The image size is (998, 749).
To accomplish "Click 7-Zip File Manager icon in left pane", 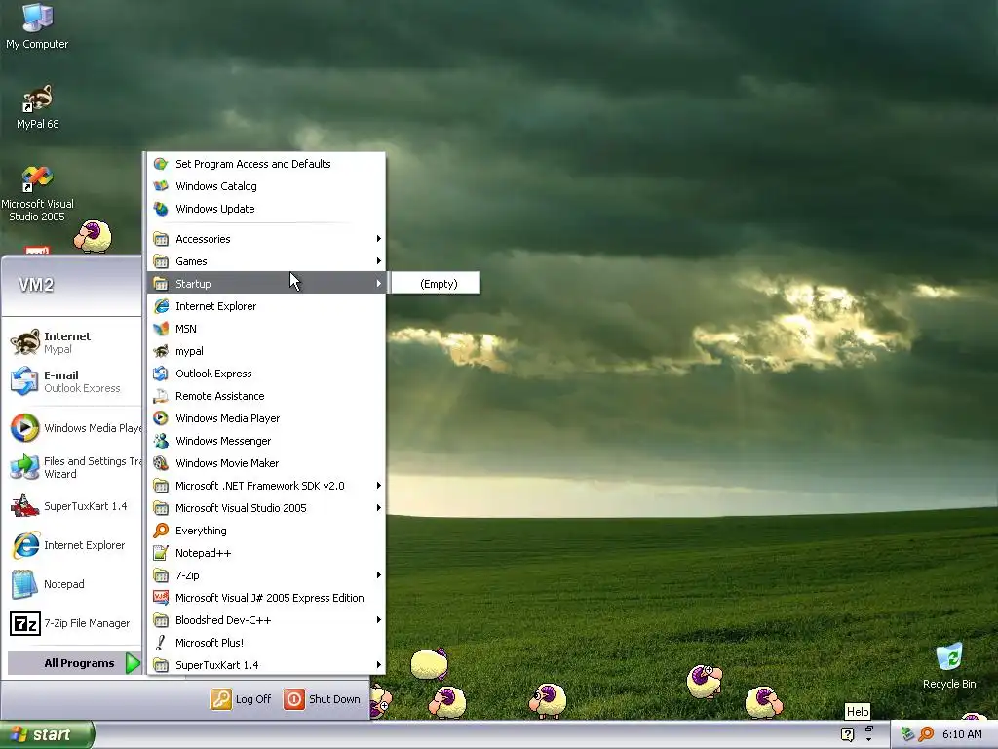I will click(x=24, y=623).
